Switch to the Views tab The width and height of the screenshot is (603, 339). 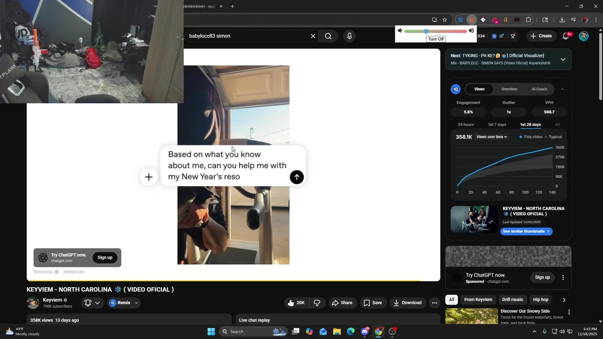pyautogui.click(x=479, y=89)
